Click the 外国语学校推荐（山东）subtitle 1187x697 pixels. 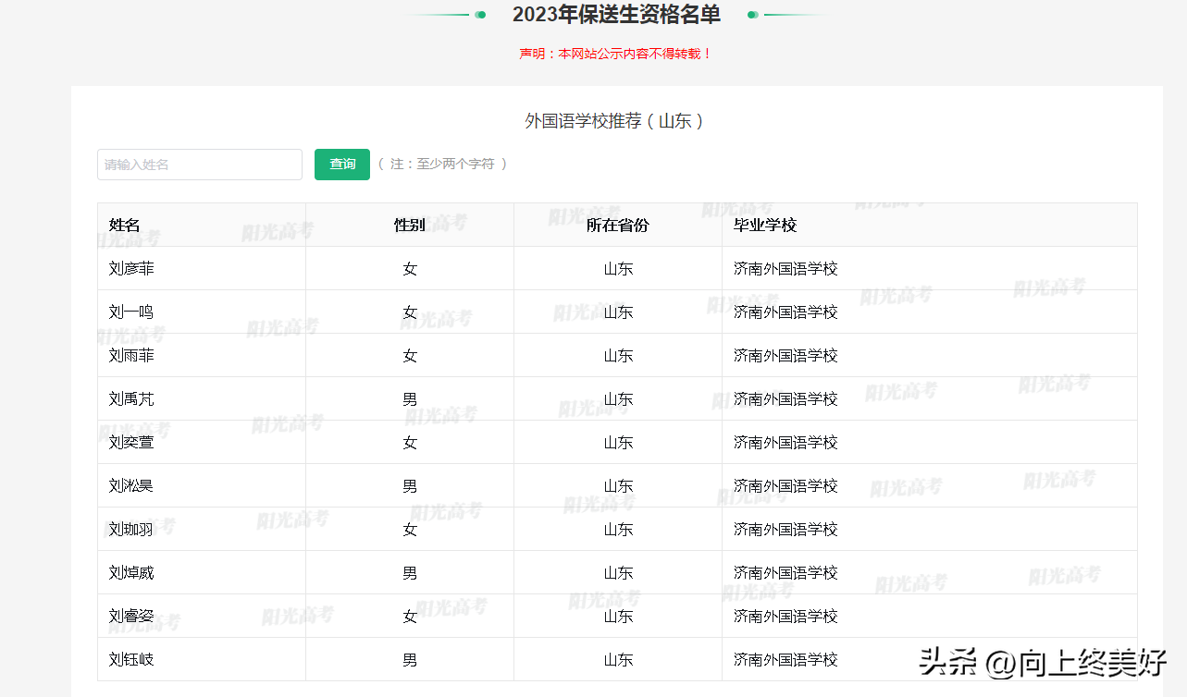(x=616, y=121)
